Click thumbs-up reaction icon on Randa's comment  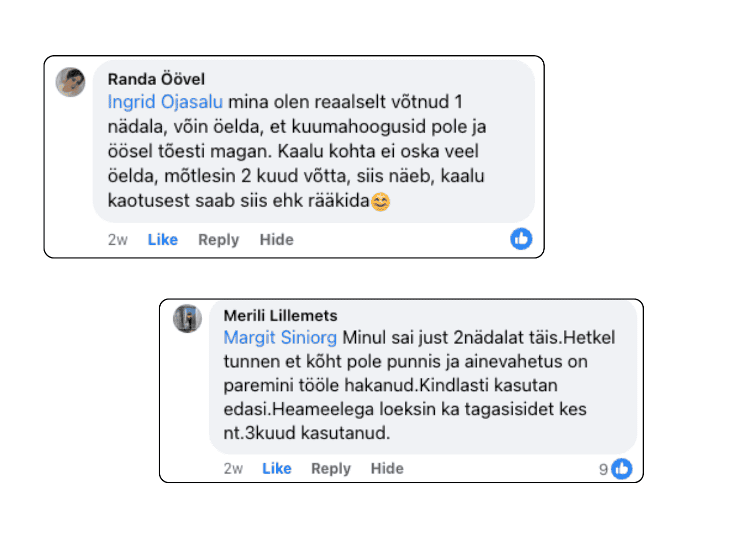(521, 239)
